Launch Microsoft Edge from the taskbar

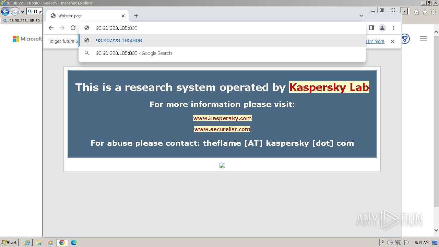[74, 243]
